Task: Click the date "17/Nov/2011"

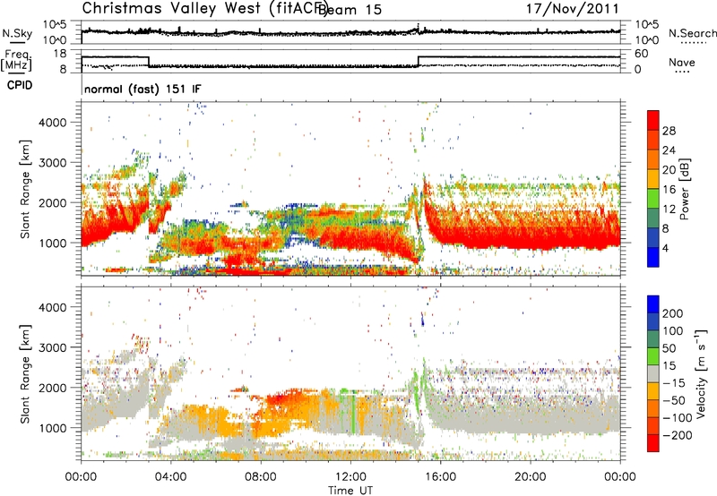Action: click(573, 8)
